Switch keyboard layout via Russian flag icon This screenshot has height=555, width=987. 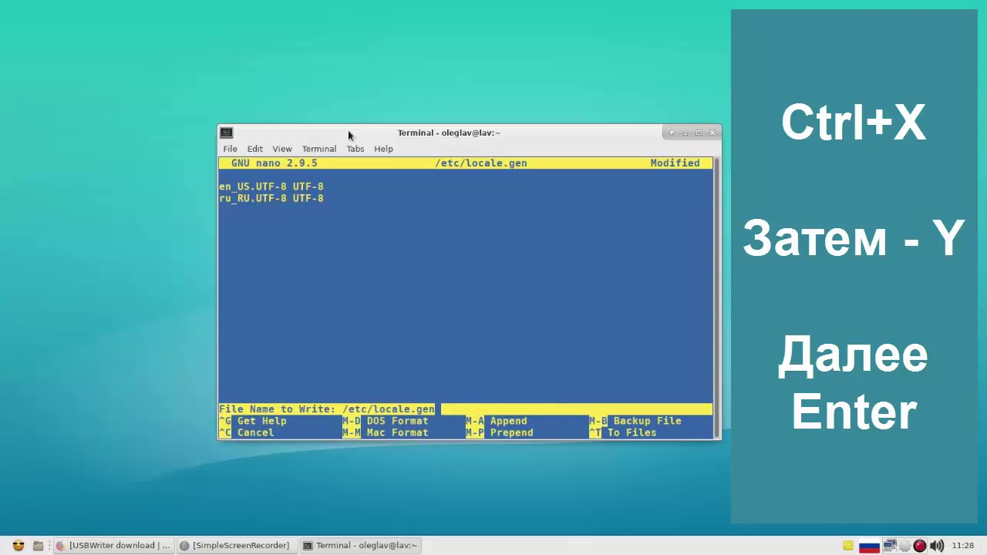point(869,545)
